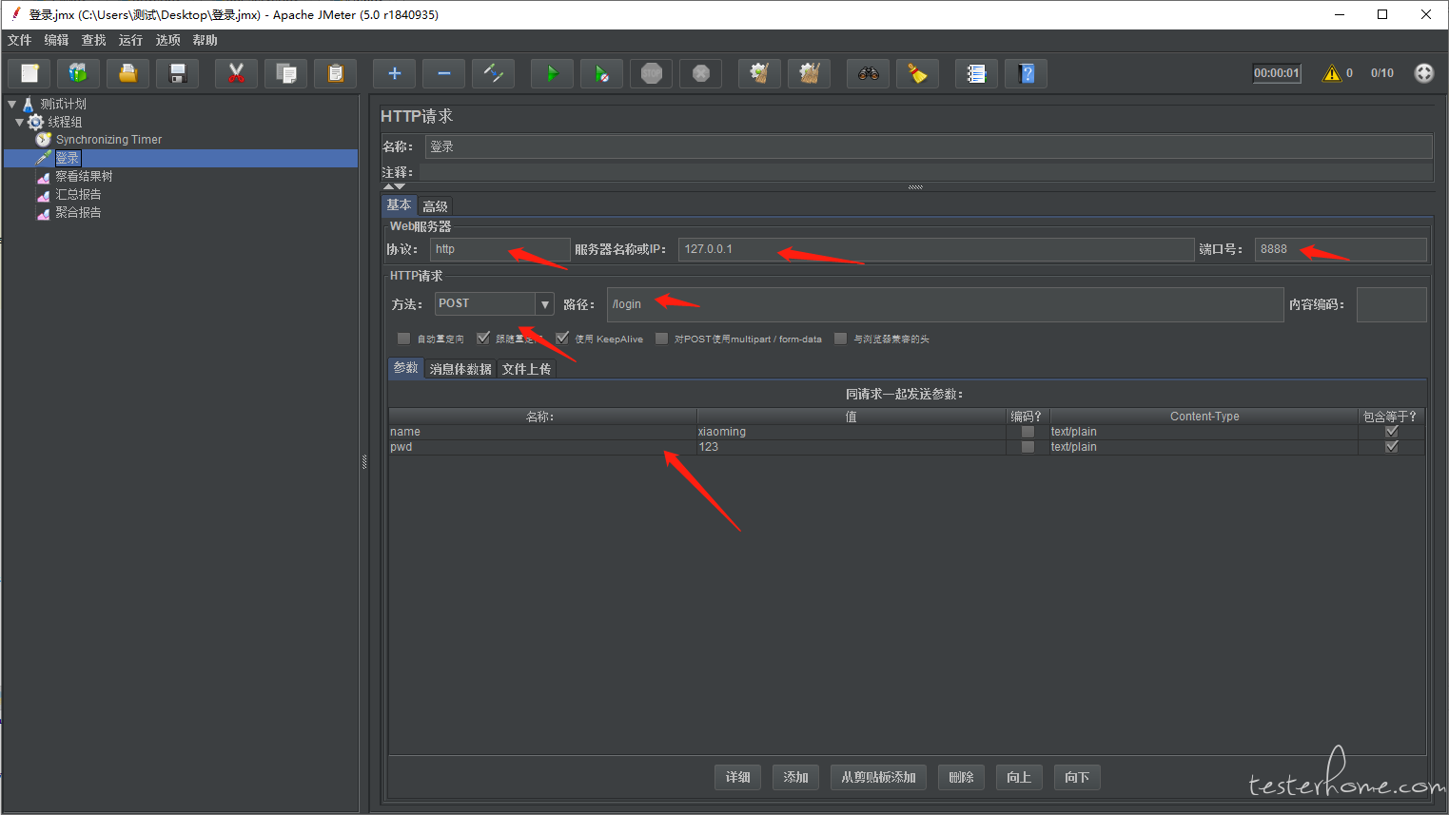Click the 删除 button
The image size is (1449, 815).
click(962, 777)
